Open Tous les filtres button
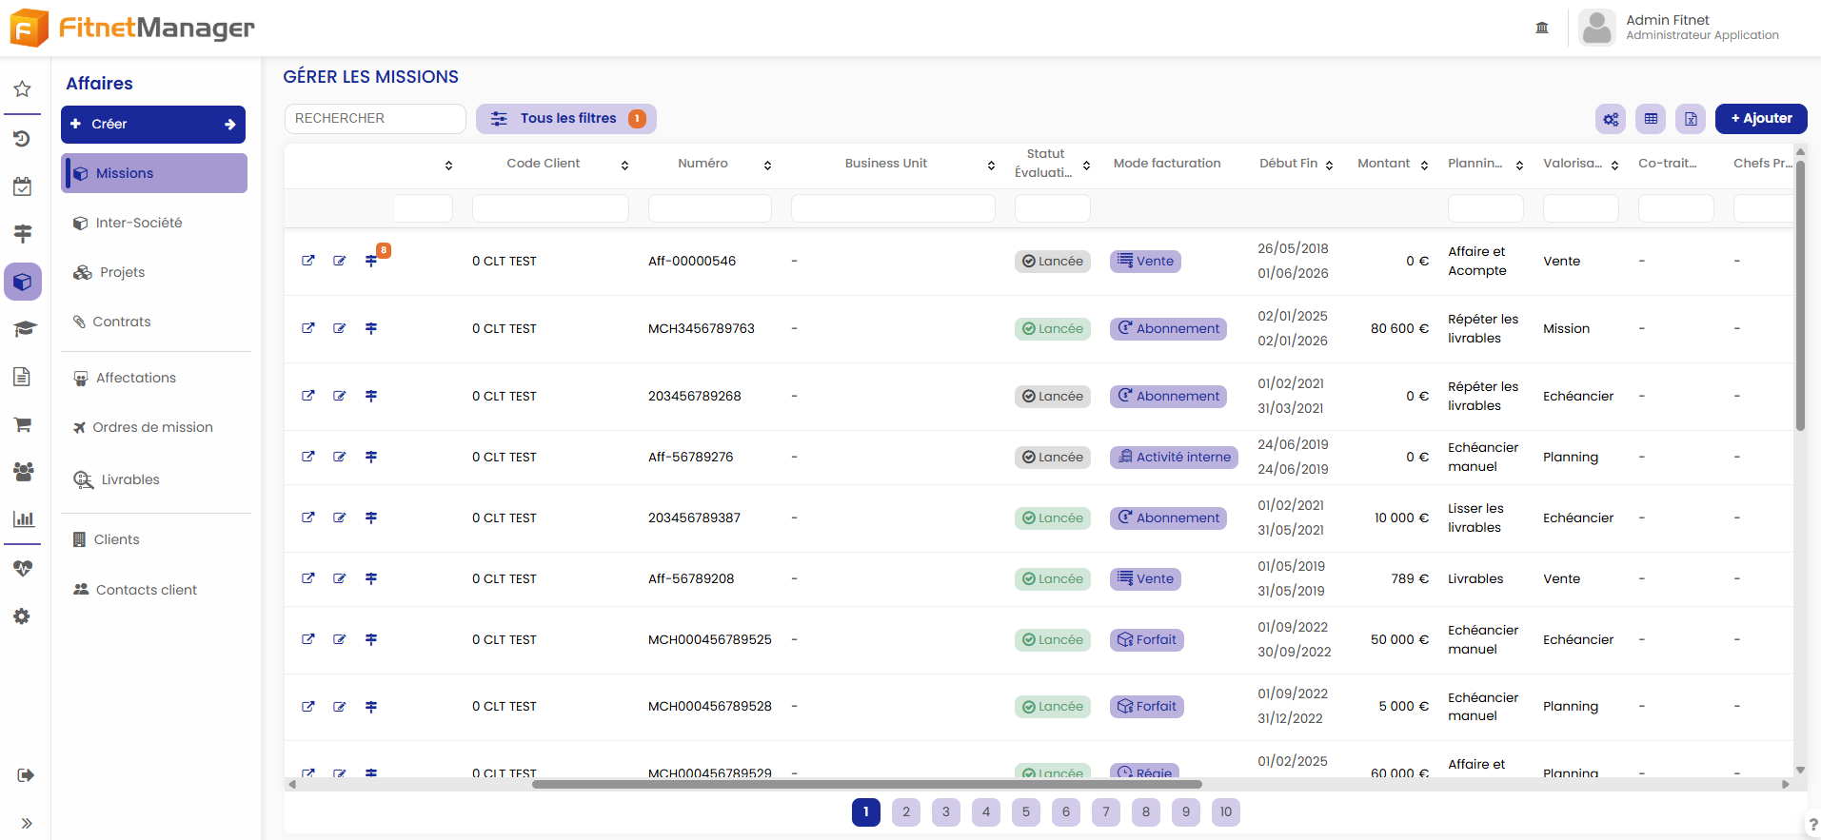This screenshot has width=1821, height=840. tap(566, 119)
